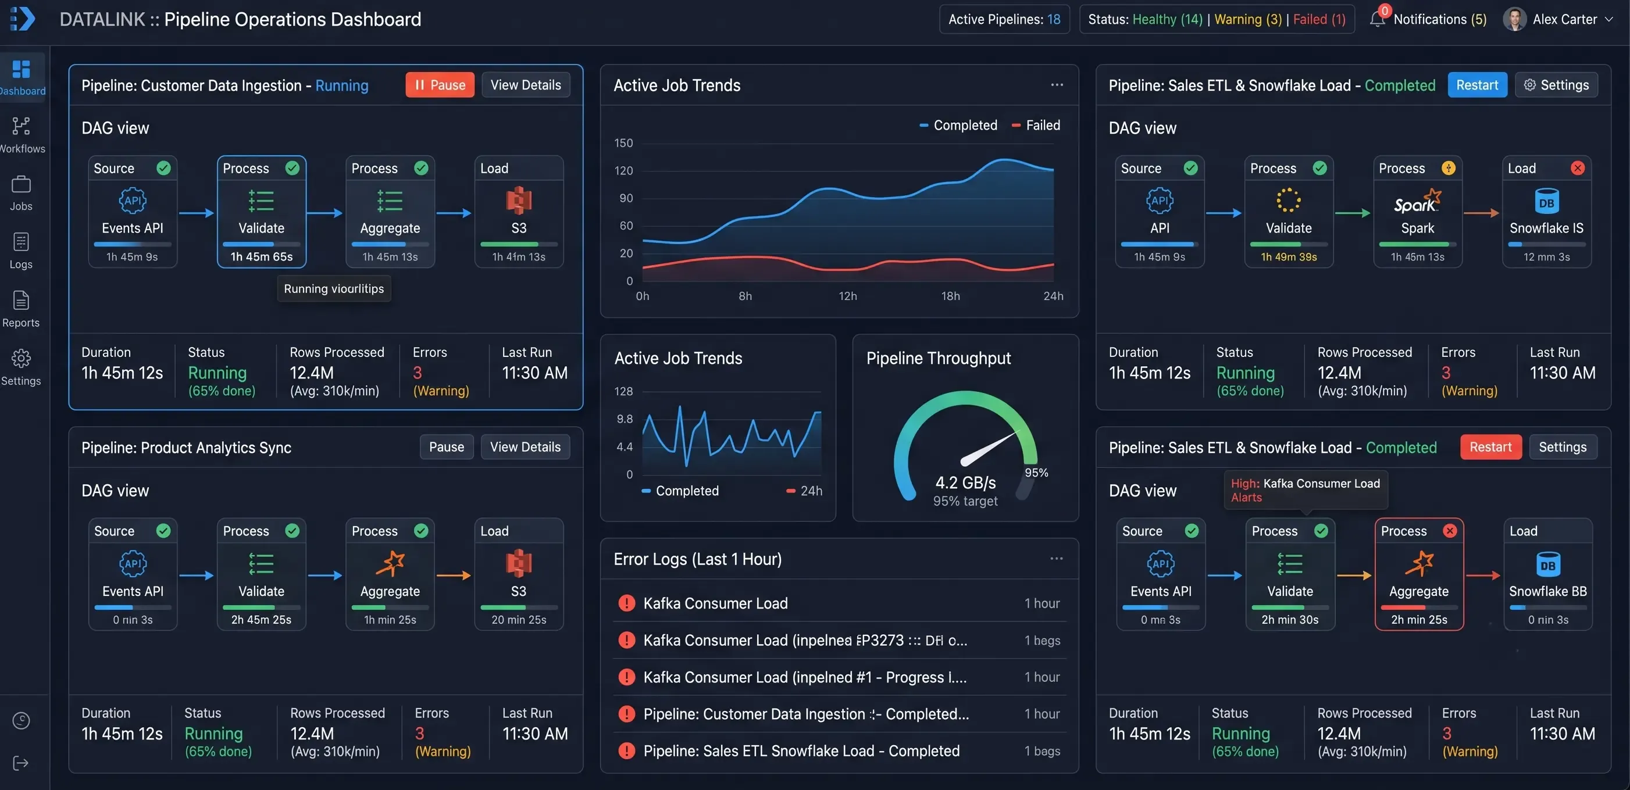Select Validate node showing 2h 45m 25s
Screen dimensions: 1630x790
pos(261,574)
